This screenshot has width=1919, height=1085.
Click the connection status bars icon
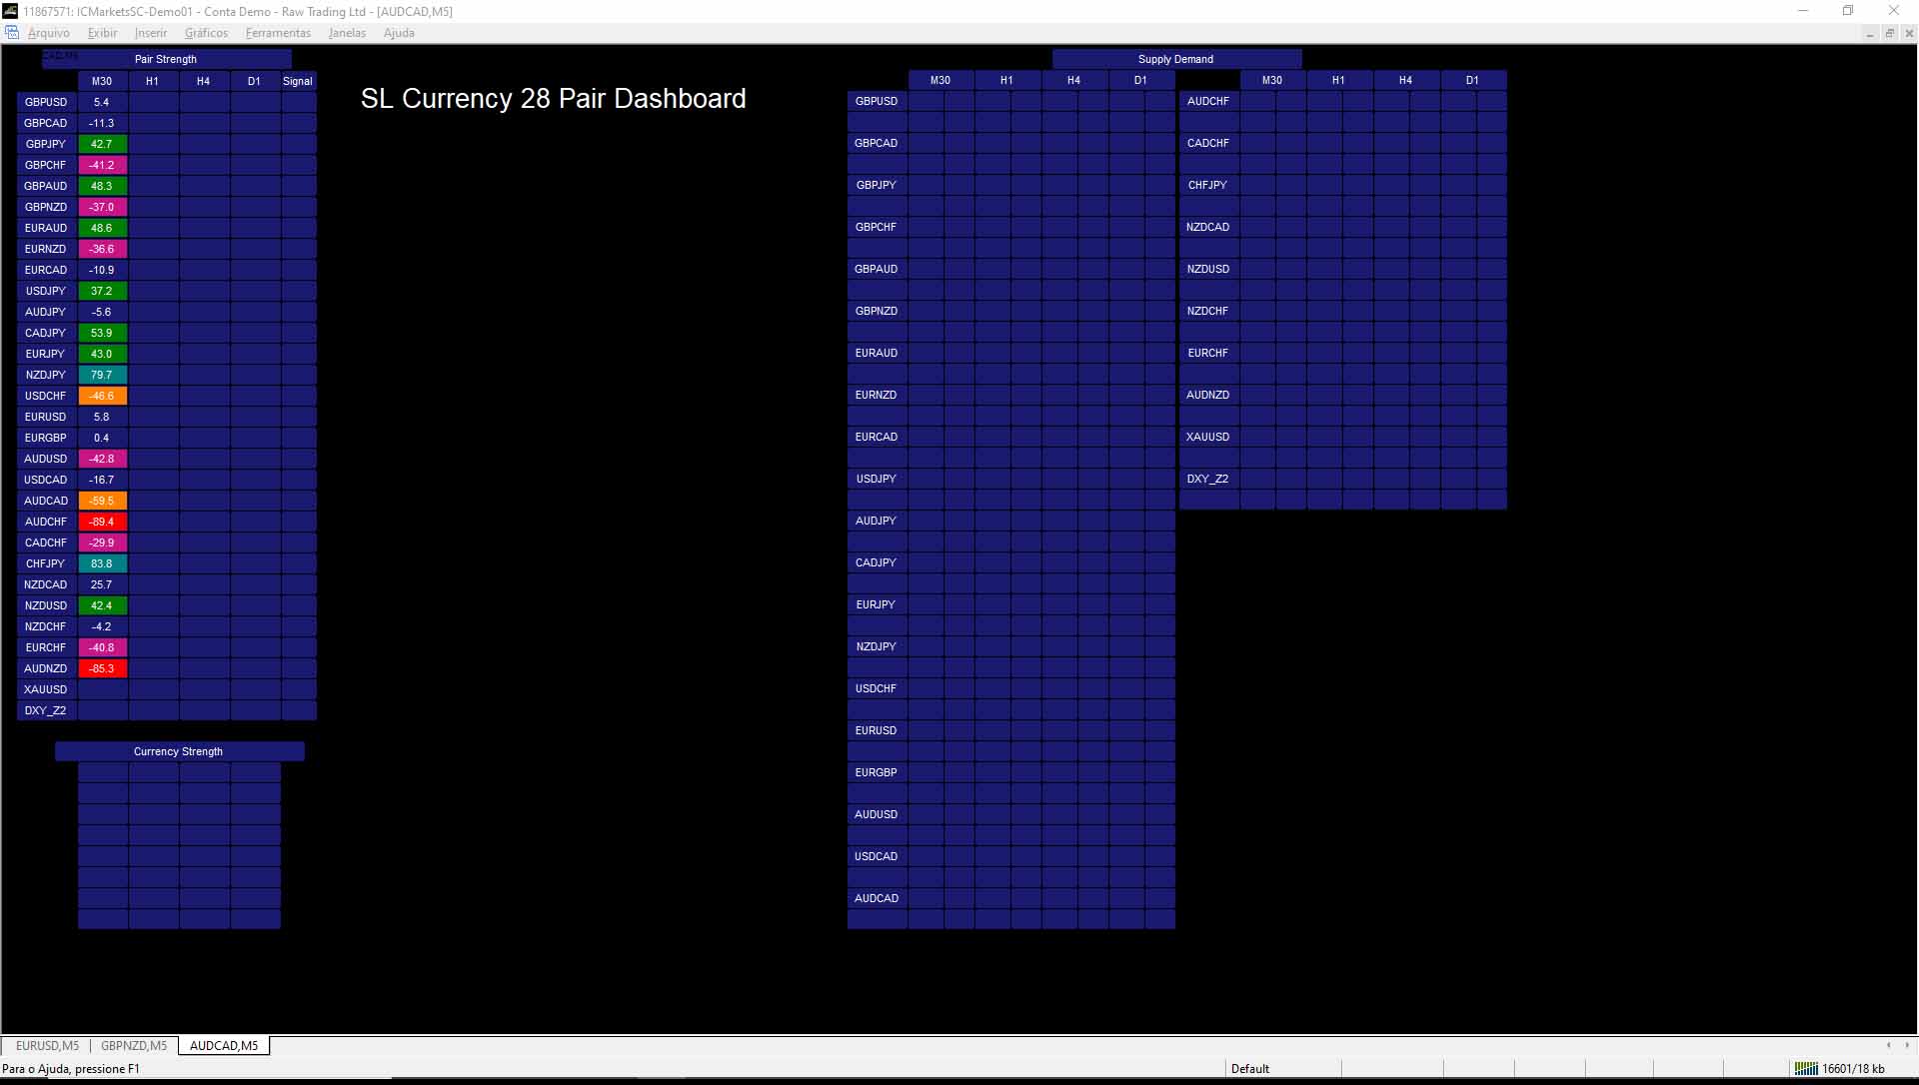pos(1806,1068)
